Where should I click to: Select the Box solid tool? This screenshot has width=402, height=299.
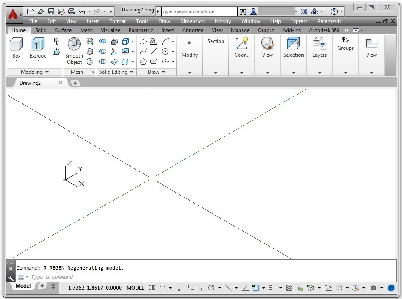16,48
